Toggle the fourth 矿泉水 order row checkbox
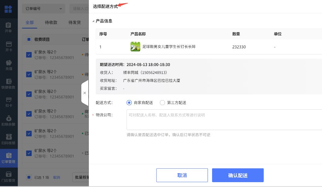This screenshot has height=187, width=322. pyautogui.click(x=29, y=114)
